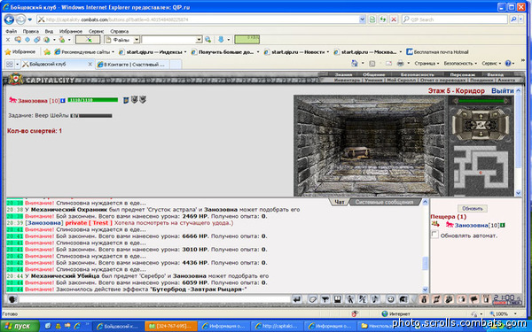The width and height of the screenshot is (532, 332).
Task: Click the add to favorites star icon
Action: click(47, 52)
